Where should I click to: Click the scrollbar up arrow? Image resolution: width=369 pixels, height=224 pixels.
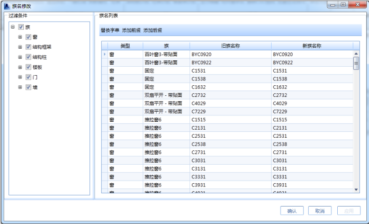coord(356,53)
